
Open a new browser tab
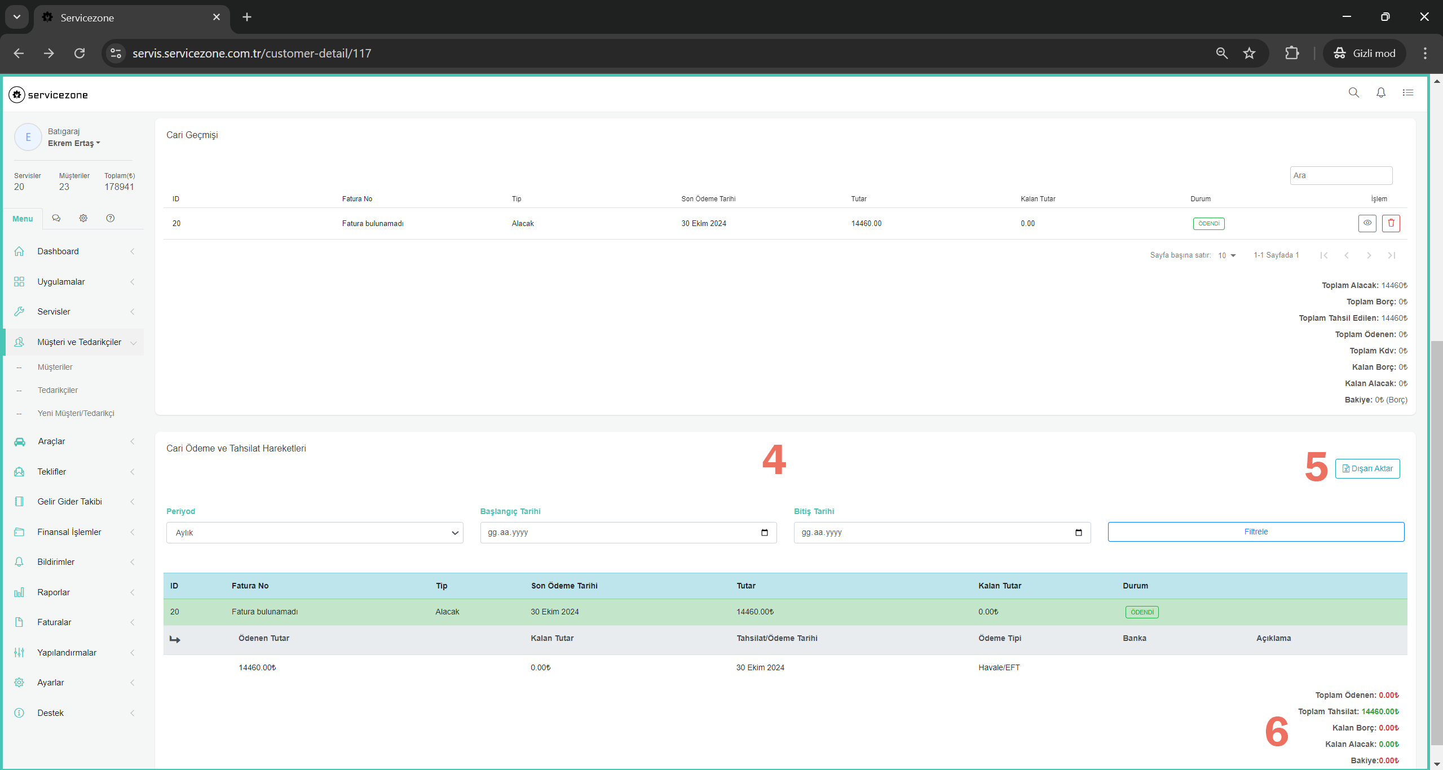pos(247,17)
